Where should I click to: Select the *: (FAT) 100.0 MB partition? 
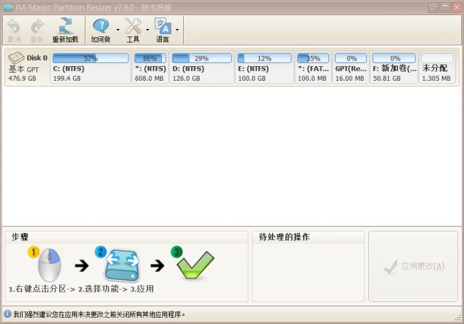[313, 67]
